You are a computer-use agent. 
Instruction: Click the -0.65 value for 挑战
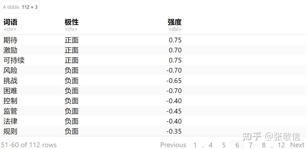pos(174,81)
